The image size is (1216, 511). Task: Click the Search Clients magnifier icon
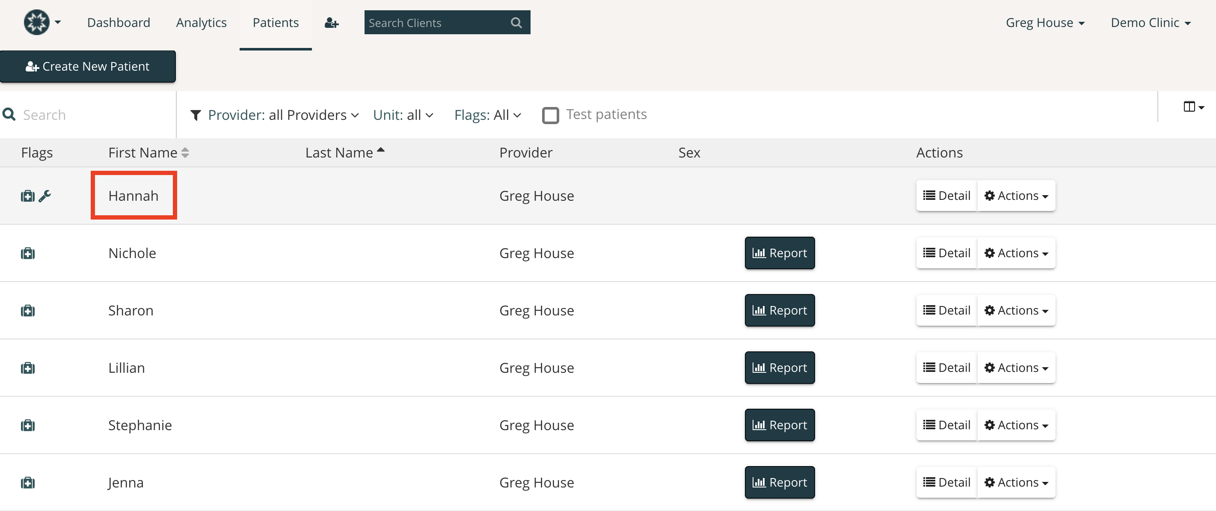click(516, 22)
